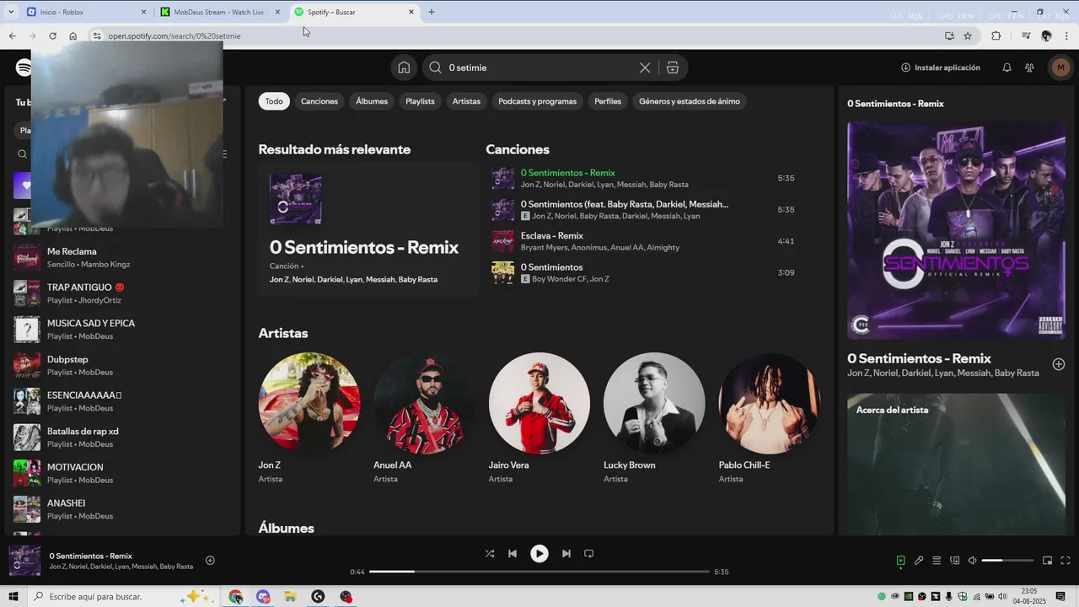This screenshot has width=1079, height=607.
Task: Open Acerca del artista card
Action: [x=956, y=464]
